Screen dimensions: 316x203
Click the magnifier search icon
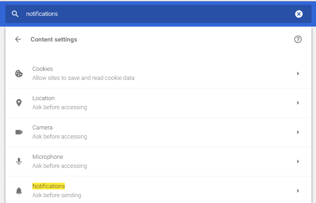point(15,14)
